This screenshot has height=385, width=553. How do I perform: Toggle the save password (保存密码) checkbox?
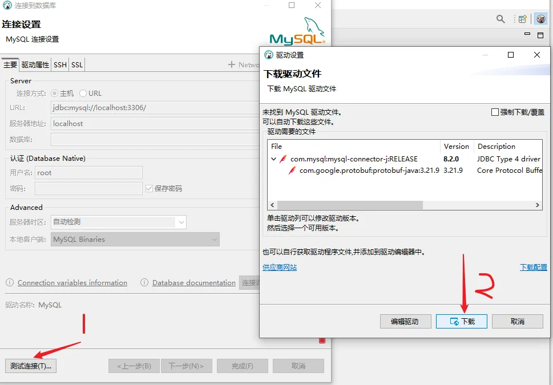(x=149, y=189)
